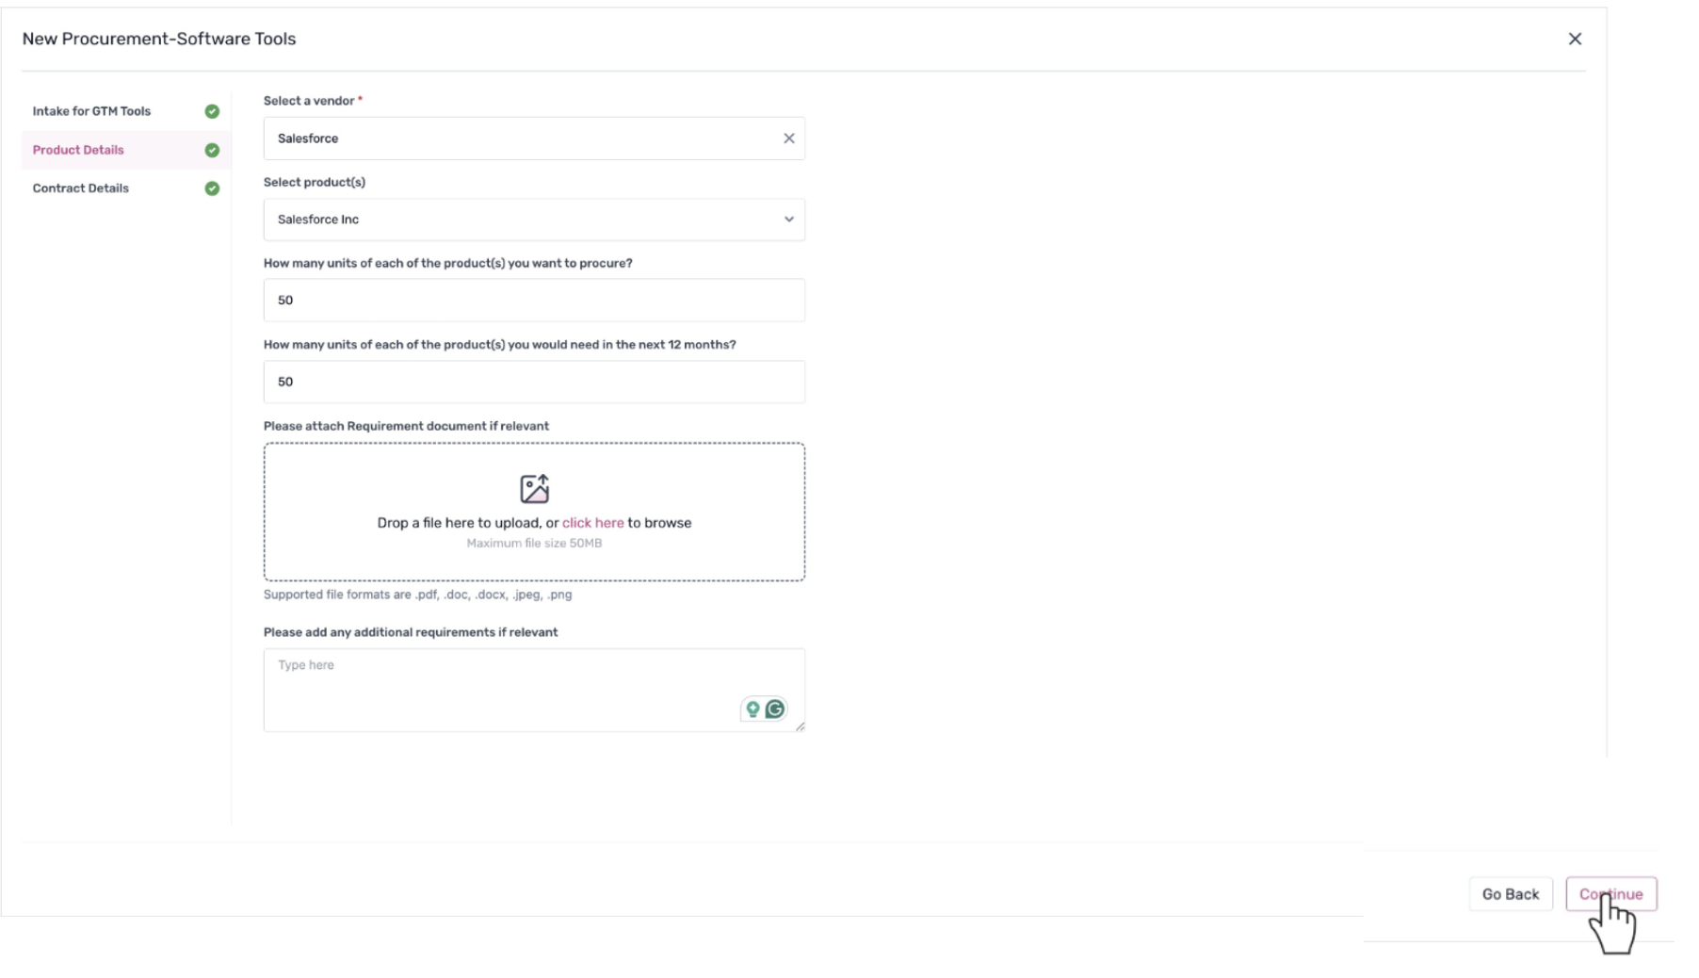Click the textarea resize handle

point(800,726)
